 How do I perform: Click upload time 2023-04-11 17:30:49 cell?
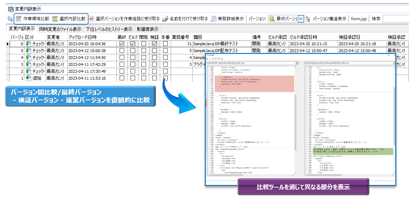(91, 71)
